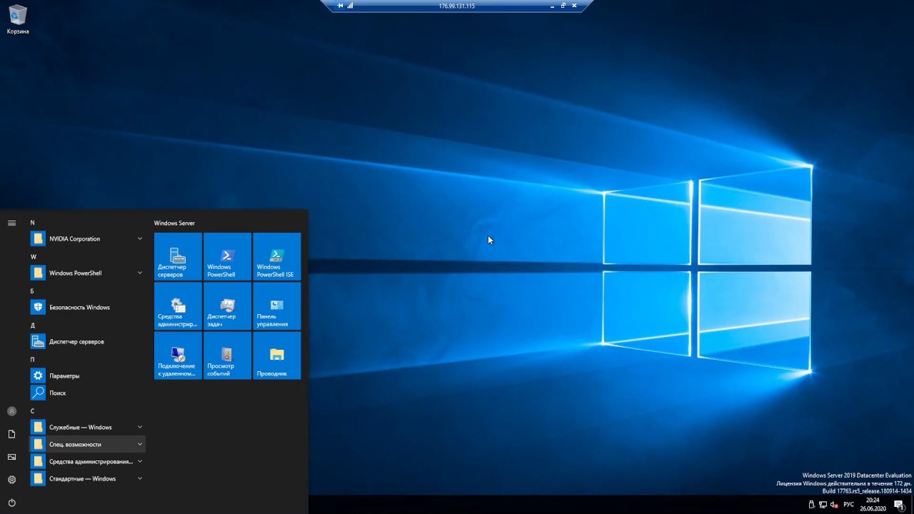Open the notification center icon
The width and height of the screenshot is (914, 514).
(x=899, y=505)
